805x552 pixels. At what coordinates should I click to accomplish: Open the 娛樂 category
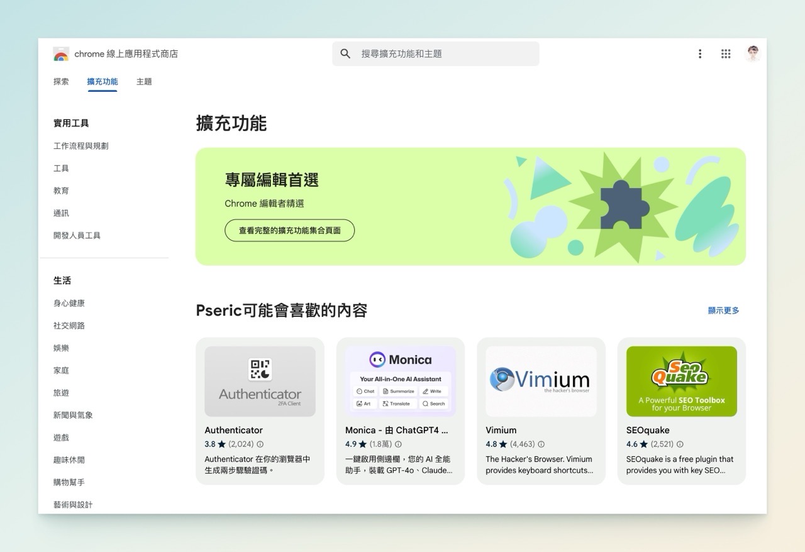tap(61, 348)
